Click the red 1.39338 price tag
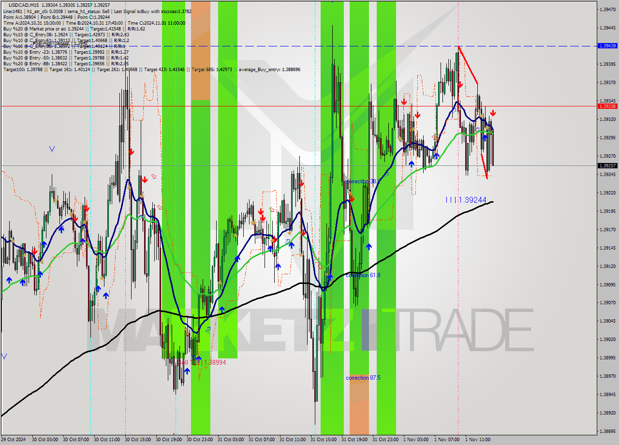Image resolution: width=619 pixels, height=445 pixels. 607,106
